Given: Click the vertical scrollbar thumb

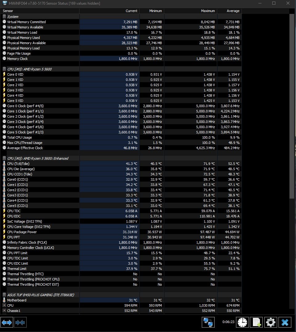Looking at the screenshot, I should [292, 106].
